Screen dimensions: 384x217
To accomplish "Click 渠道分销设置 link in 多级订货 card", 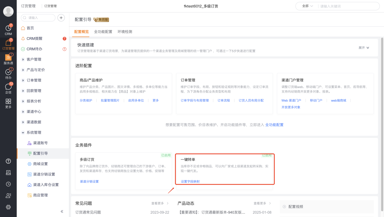I will point(89,182).
